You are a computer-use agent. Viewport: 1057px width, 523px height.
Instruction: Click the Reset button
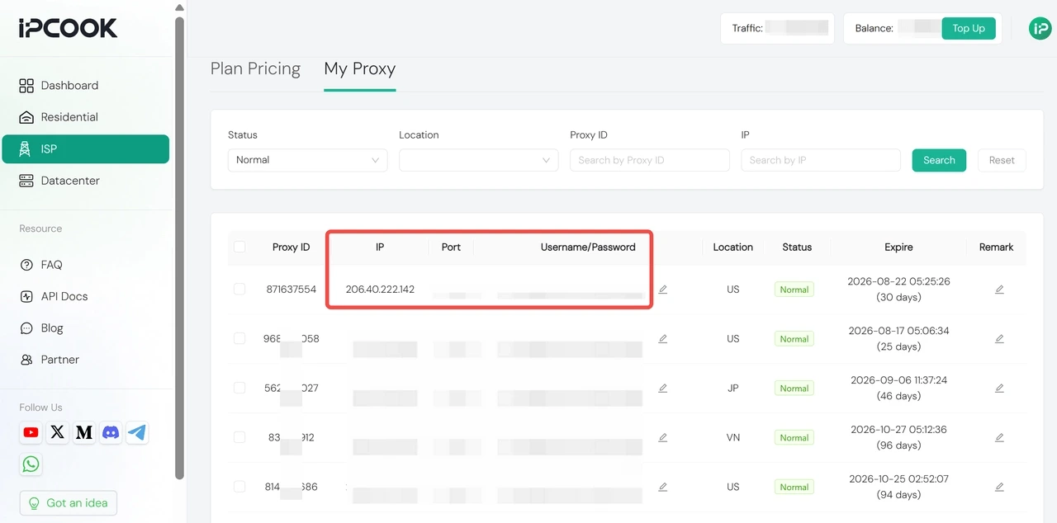pyautogui.click(x=1002, y=160)
